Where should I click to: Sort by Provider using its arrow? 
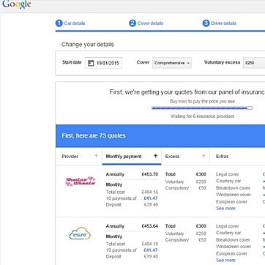click(x=96, y=157)
